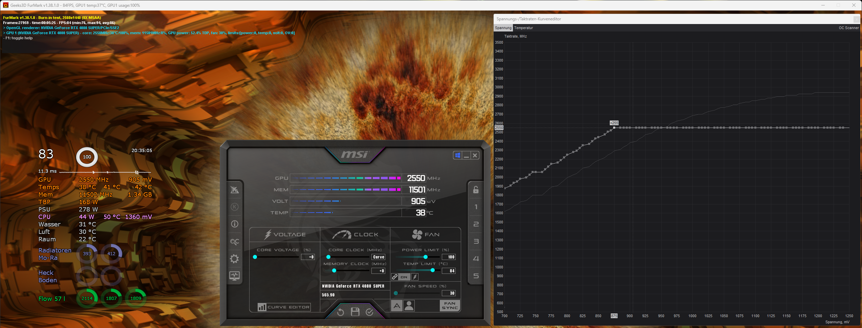Click the 20:35:05 clock readout
The height and width of the screenshot is (328, 862).
142,150
